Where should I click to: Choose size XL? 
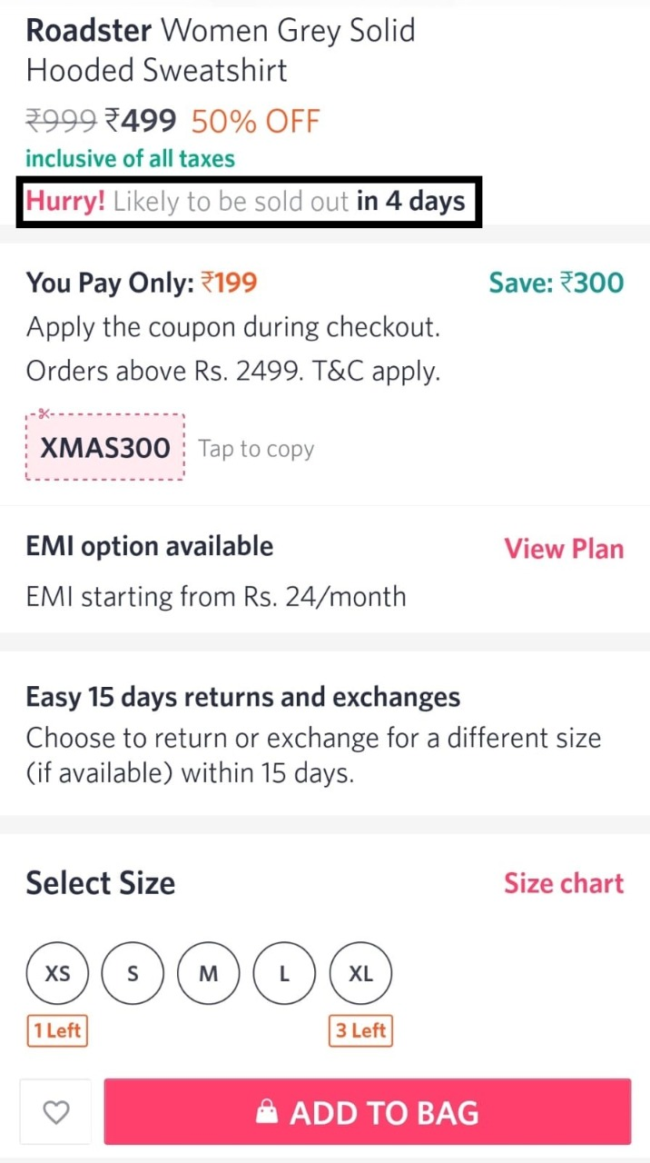[360, 973]
